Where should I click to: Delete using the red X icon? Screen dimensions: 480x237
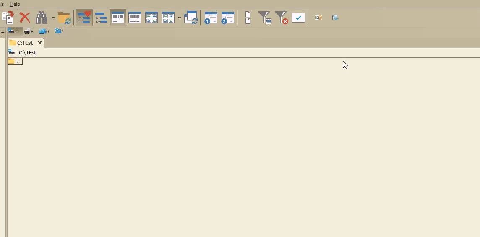(25, 18)
